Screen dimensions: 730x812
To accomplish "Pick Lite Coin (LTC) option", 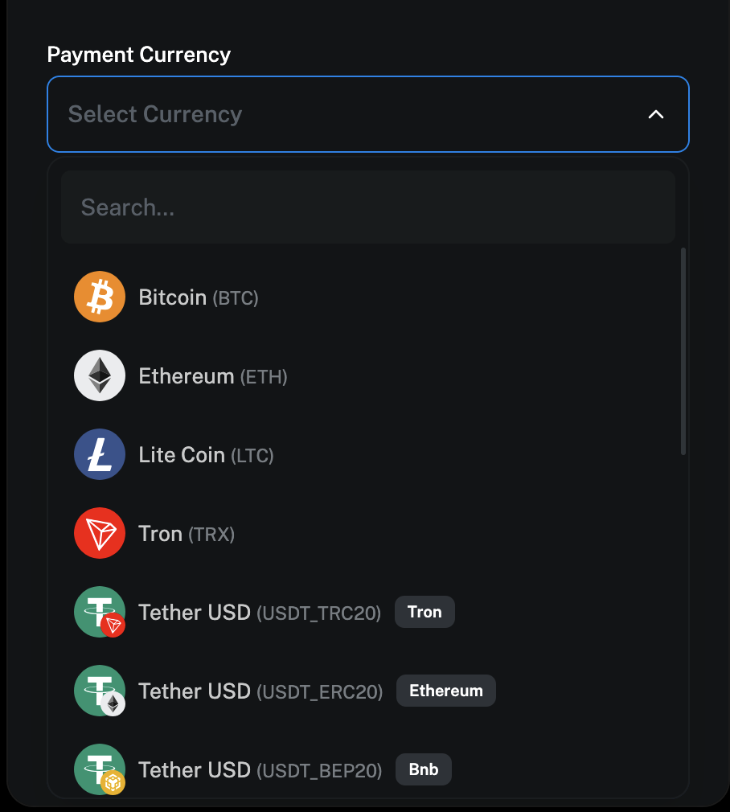I will click(x=368, y=455).
